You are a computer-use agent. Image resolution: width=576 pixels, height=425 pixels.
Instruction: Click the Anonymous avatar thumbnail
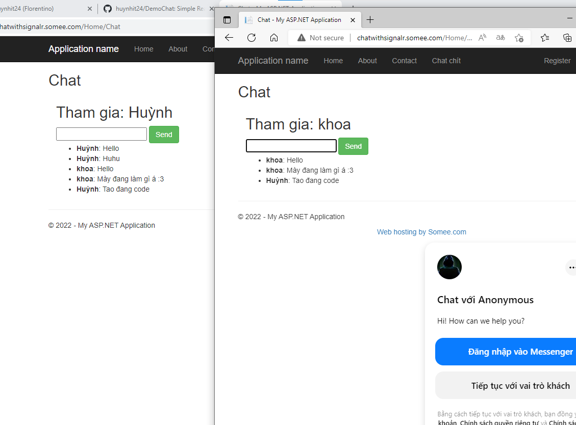pos(449,267)
